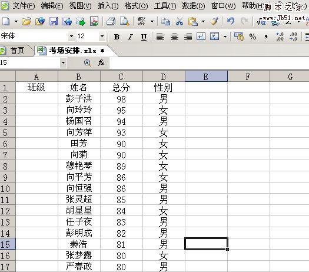Open the 编辑(E) menu

(52, 6)
